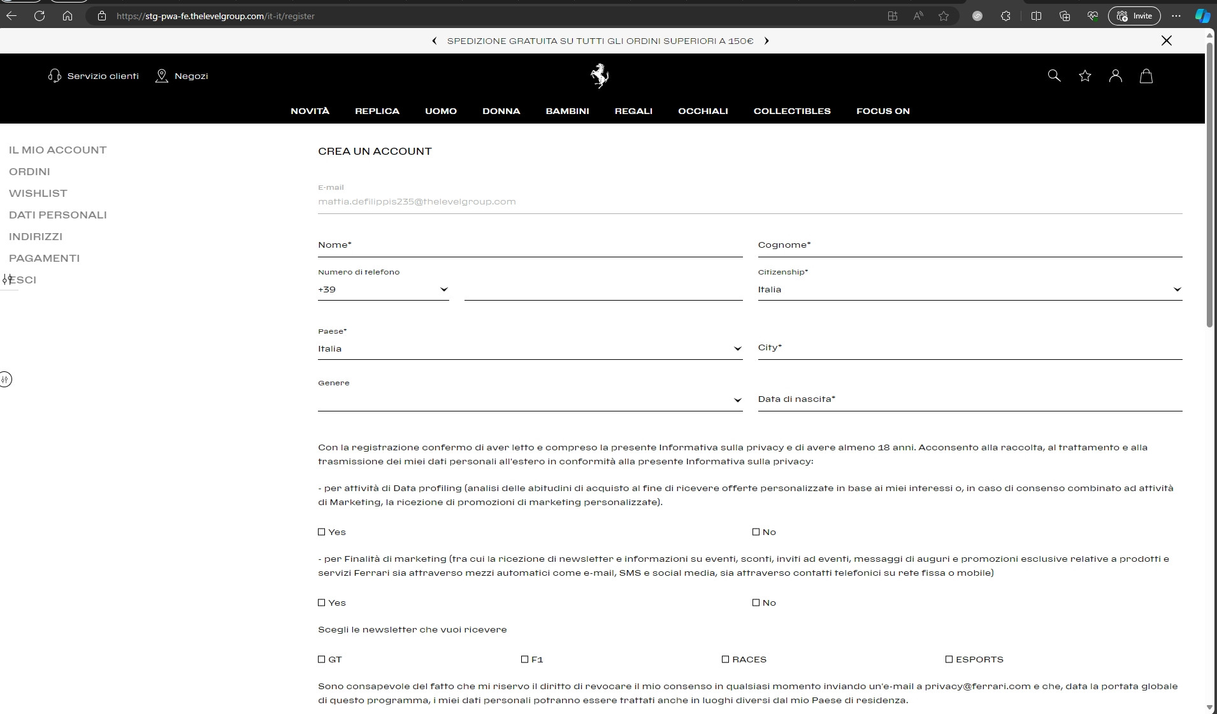
Task: View site info via the lock icon
Action: tap(102, 16)
